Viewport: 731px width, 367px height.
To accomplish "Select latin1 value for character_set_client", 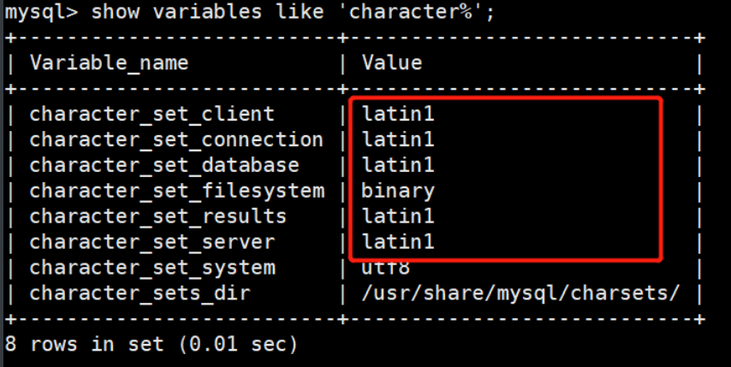I will (x=398, y=114).
